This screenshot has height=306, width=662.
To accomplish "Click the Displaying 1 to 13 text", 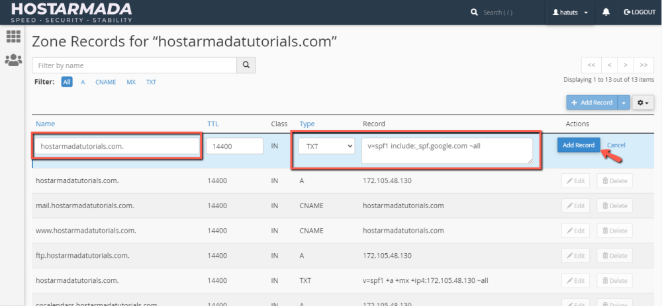I will 609,79.
